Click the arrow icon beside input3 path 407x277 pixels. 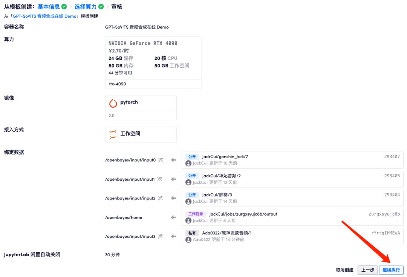click(173, 236)
